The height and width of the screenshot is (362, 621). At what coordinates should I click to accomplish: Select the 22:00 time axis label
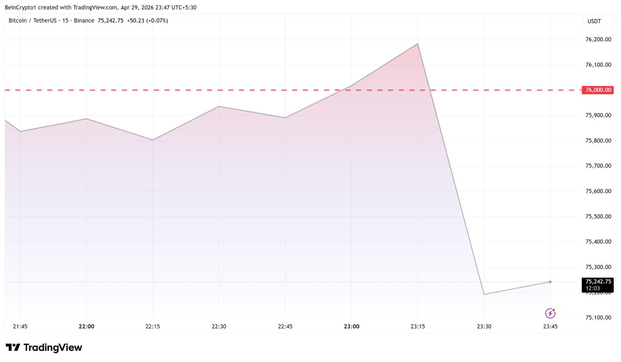click(x=86, y=327)
